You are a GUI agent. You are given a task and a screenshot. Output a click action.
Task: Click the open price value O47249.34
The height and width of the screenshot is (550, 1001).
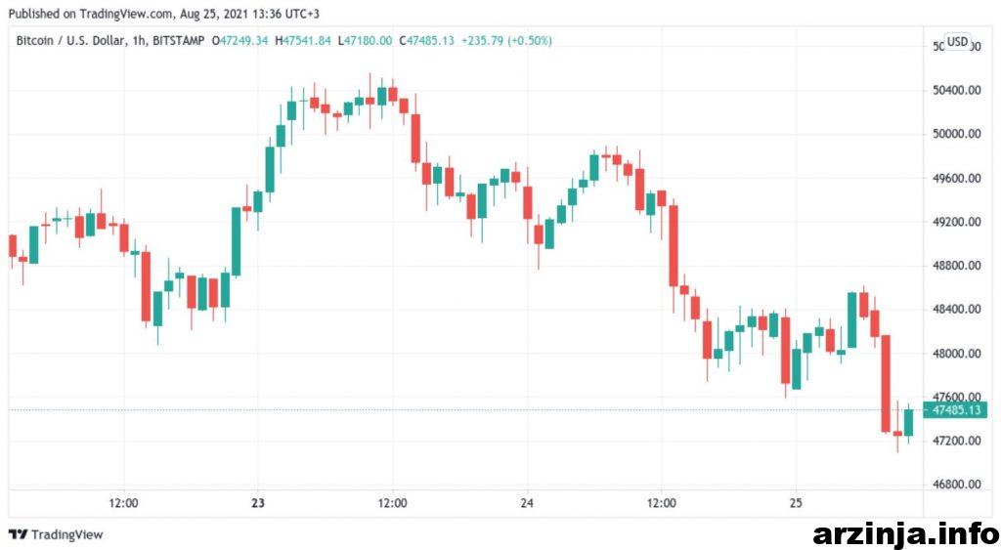click(x=240, y=40)
